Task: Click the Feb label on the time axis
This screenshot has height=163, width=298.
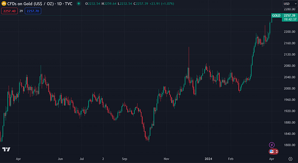Action: pos(231,159)
